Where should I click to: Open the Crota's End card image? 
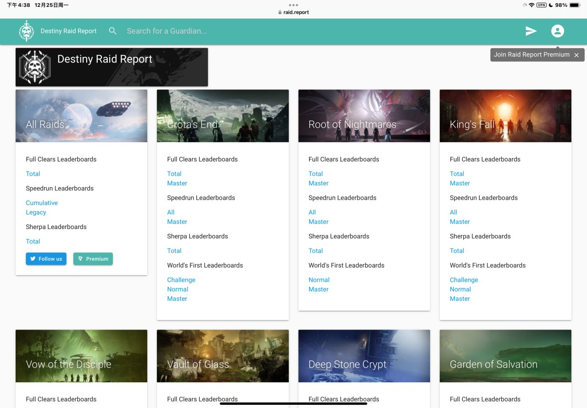(222, 116)
